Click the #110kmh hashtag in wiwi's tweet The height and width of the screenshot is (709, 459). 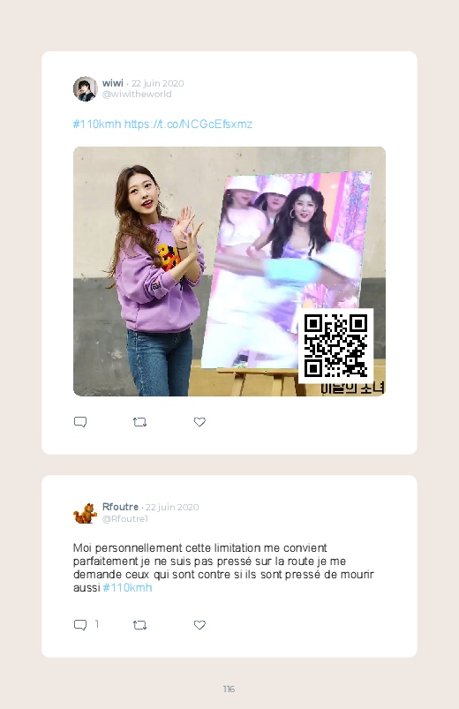pyautogui.click(x=97, y=124)
